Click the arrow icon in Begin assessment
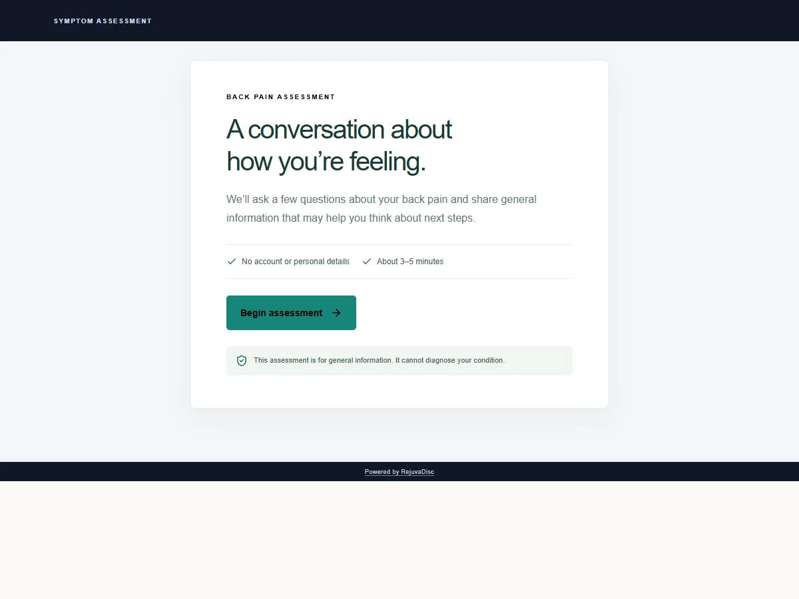799x599 pixels. coord(336,313)
